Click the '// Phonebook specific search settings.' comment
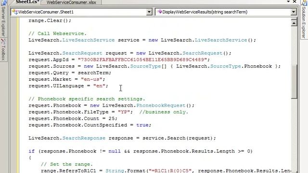308x173 pixels. click(87, 99)
